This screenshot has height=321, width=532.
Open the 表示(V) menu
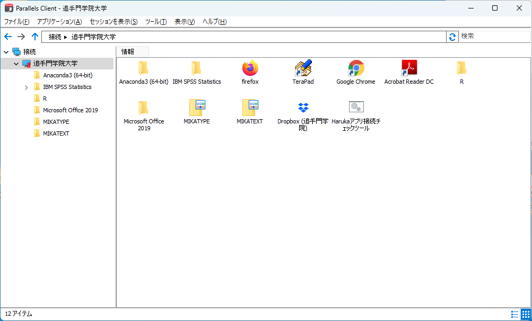[185, 22]
